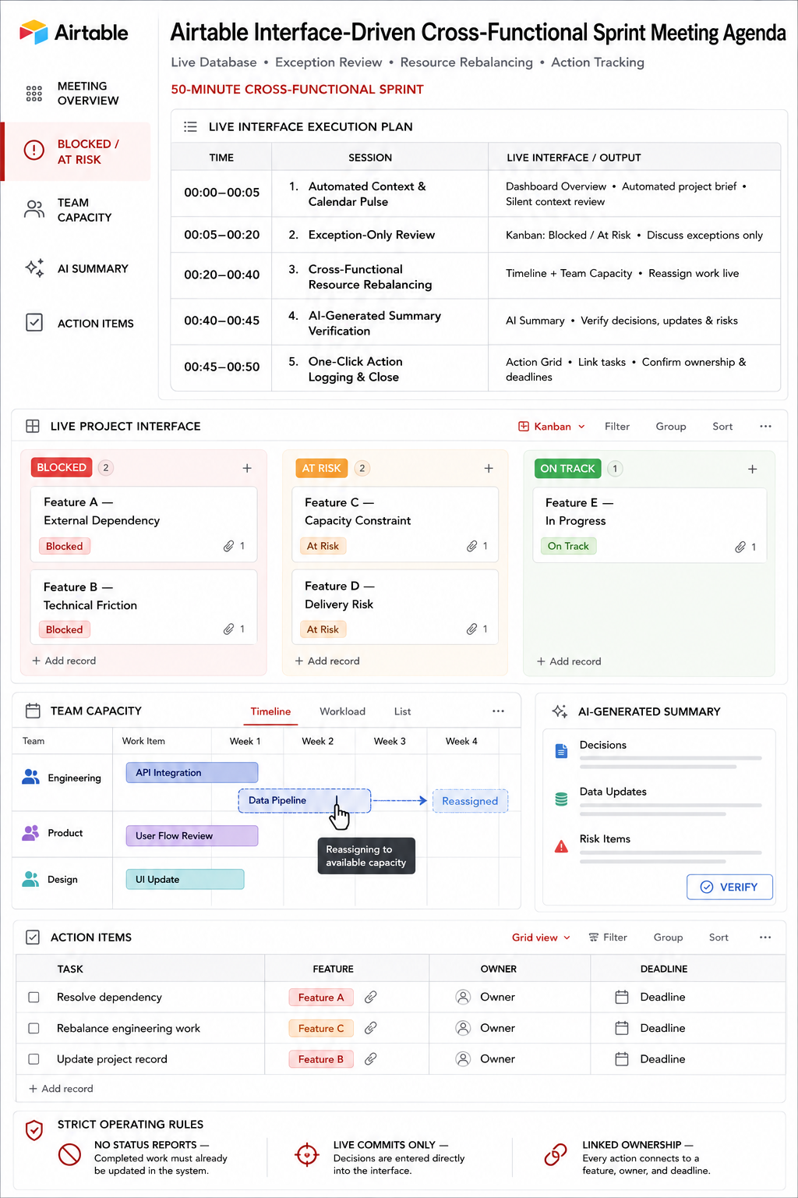798x1198 pixels.
Task: Open Live Project Interface more options menu
Action: [x=765, y=426]
